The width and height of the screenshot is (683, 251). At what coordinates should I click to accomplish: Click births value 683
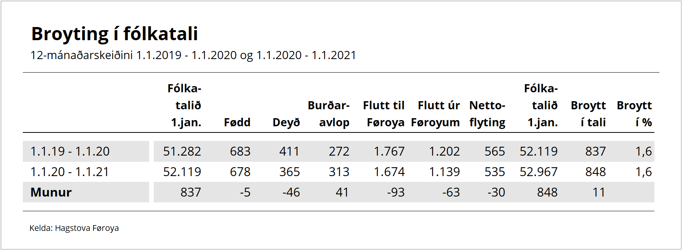240,151
